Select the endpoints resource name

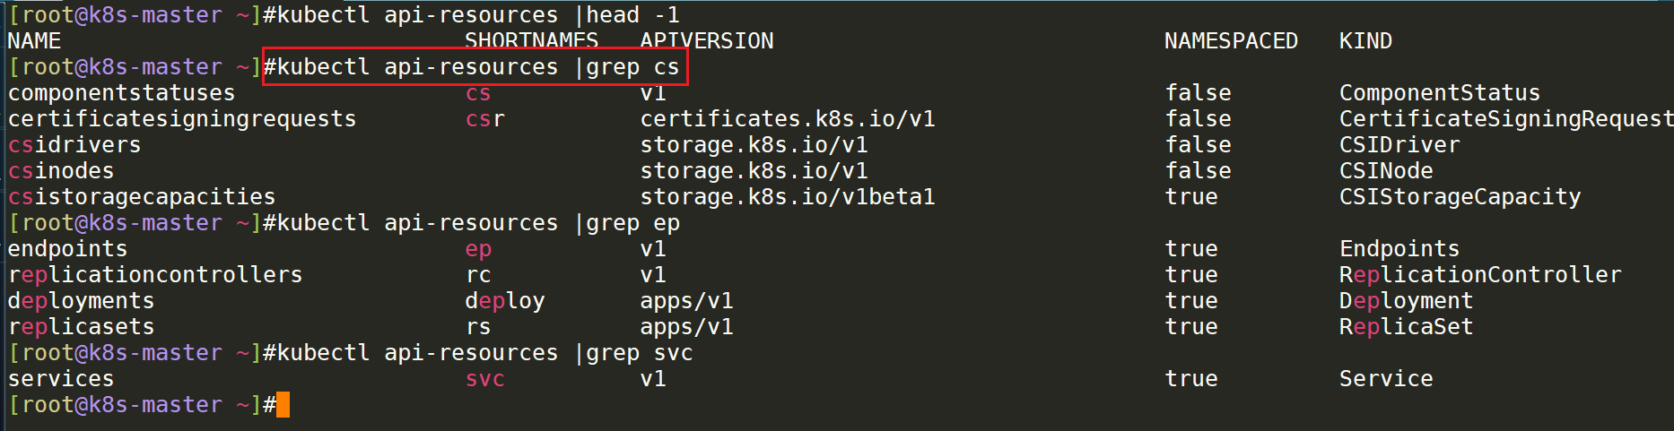(x=67, y=249)
